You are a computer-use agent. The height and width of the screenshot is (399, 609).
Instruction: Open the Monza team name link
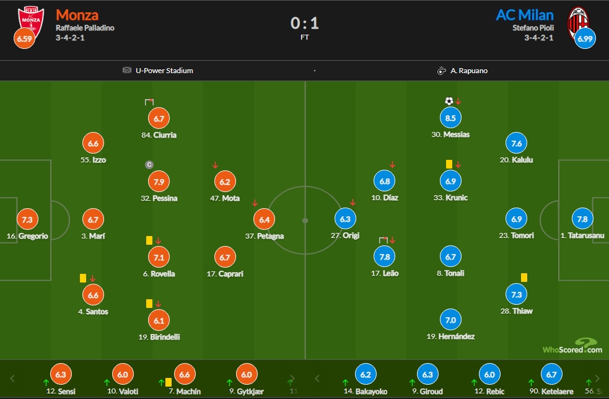(x=77, y=15)
